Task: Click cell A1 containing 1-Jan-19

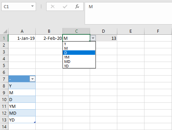Action: click(22, 38)
